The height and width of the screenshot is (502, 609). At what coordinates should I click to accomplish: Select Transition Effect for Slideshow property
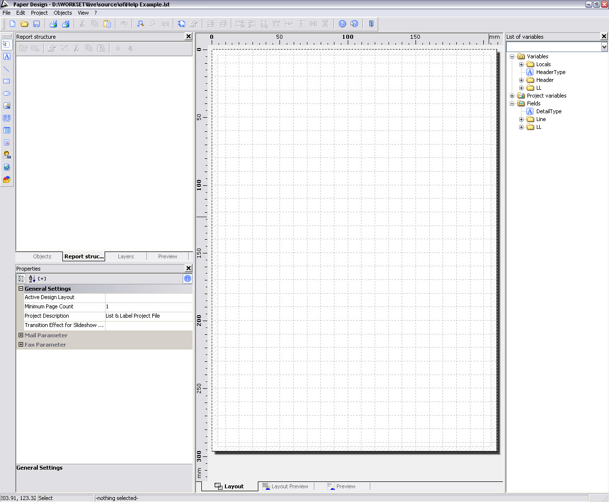click(x=64, y=325)
